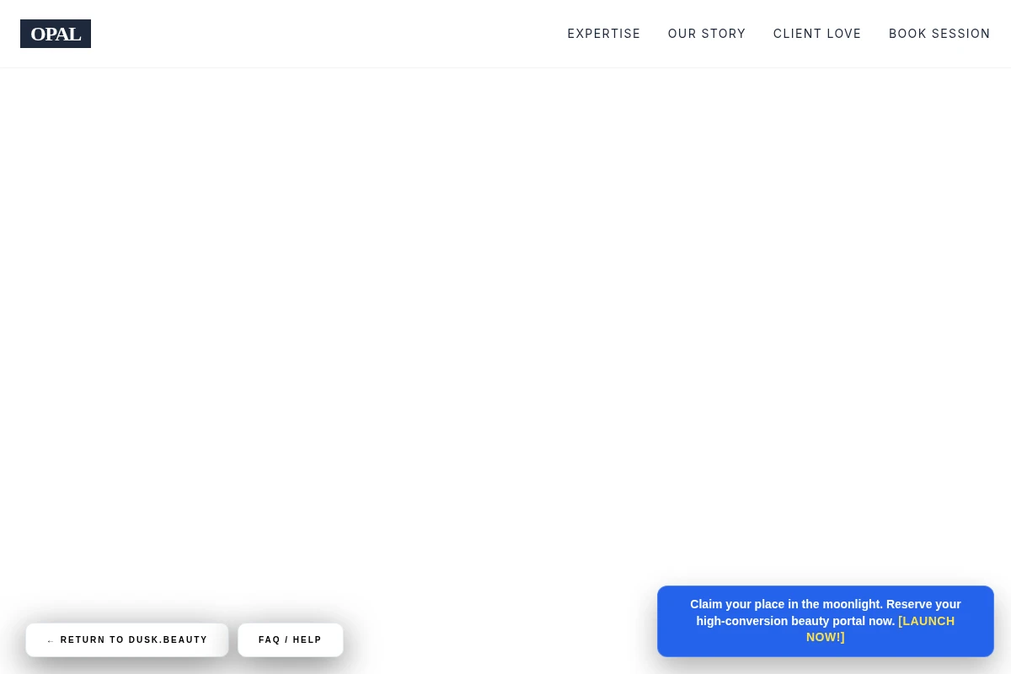Image resolution: width=1011 pixels, height=674 pixels.
Task: Go to Our Story section
Action: [707, 34]
